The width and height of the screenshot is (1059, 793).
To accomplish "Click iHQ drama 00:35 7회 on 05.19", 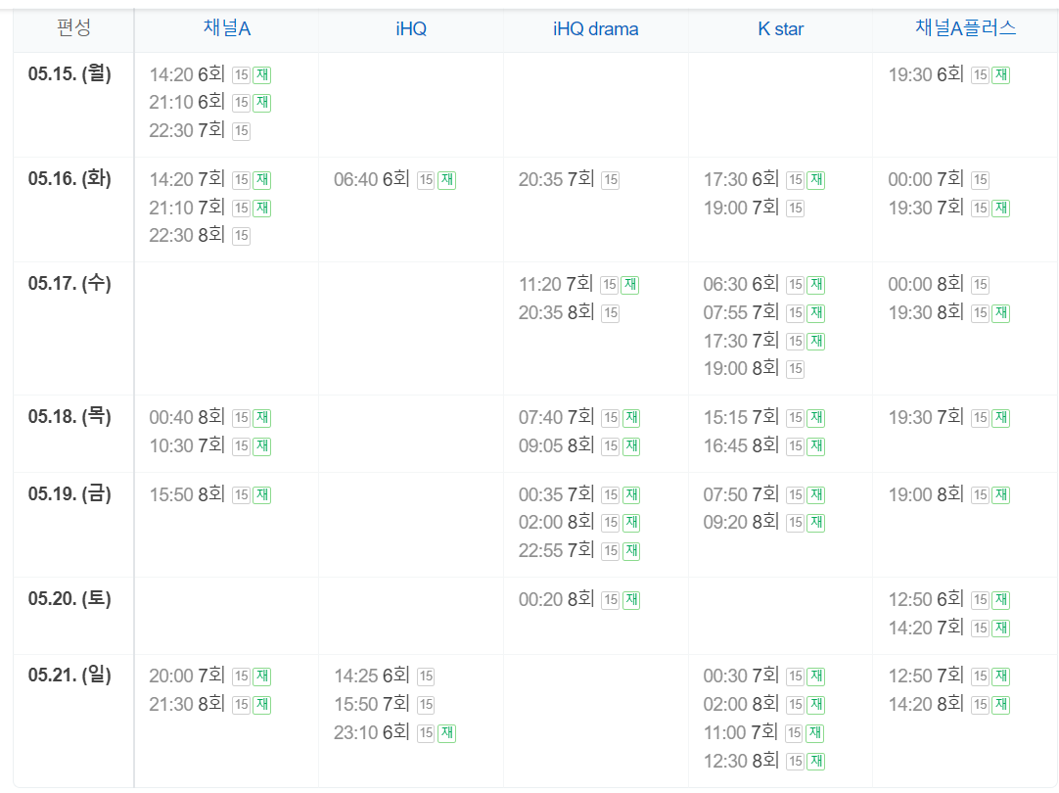I will pyautogui.click(x=557, y=494).
